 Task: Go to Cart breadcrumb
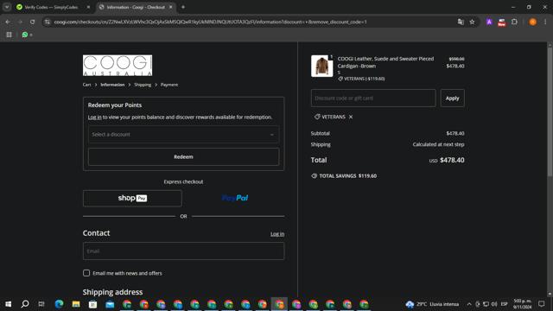(x=86, y=85)
